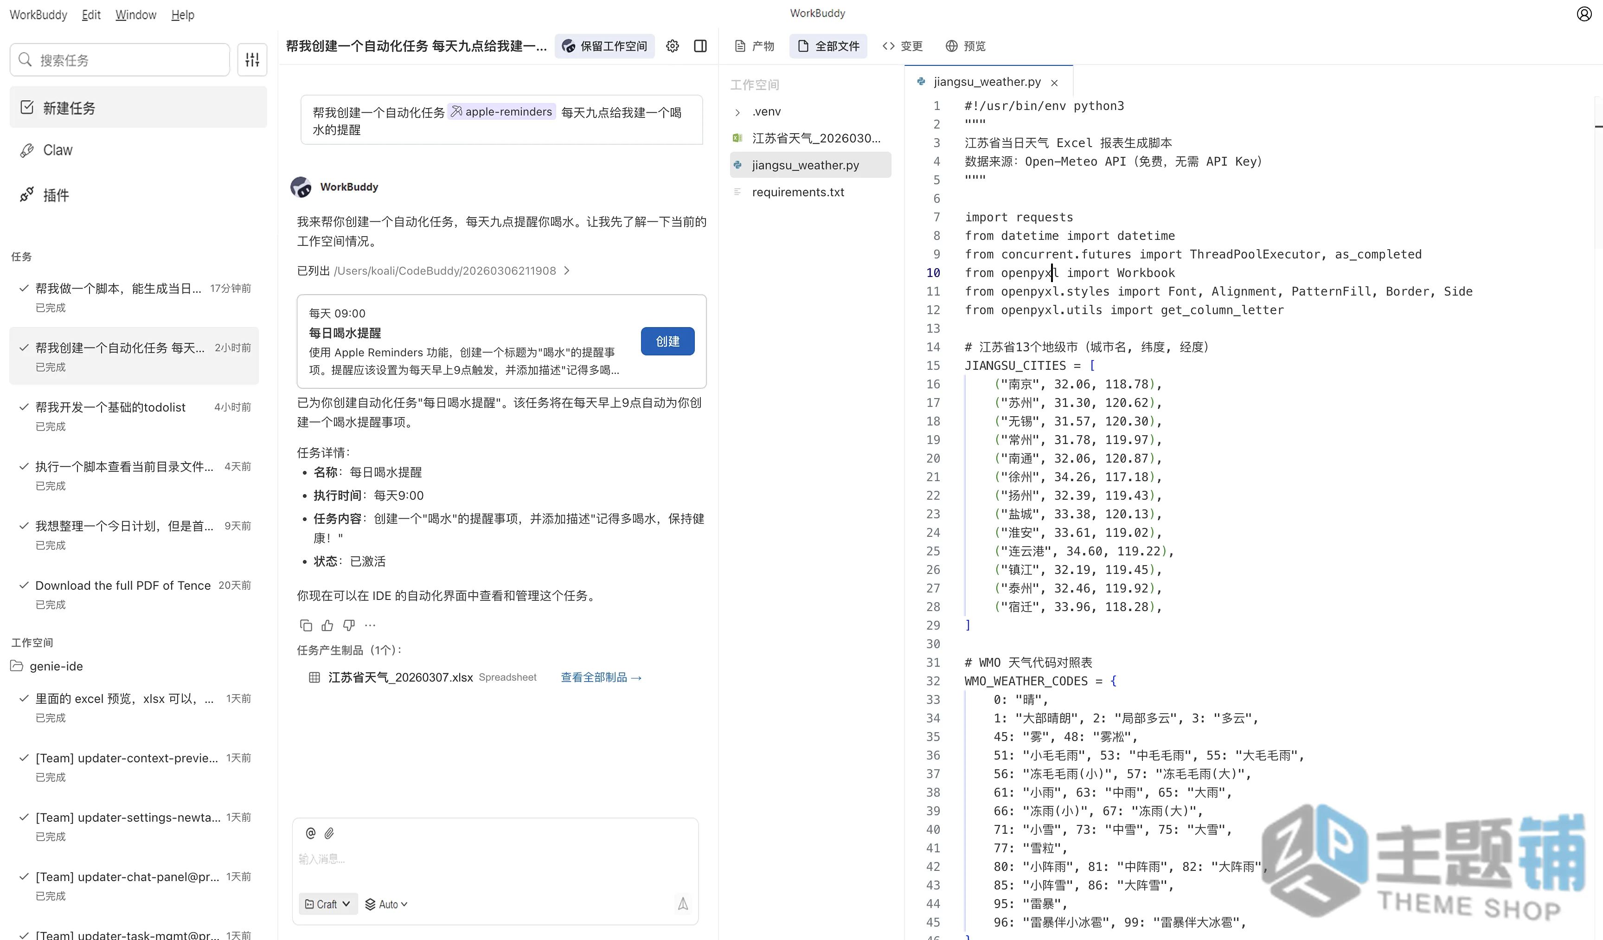Open the Edit menu
1603x940 pixels.
[x=91, y=15]
